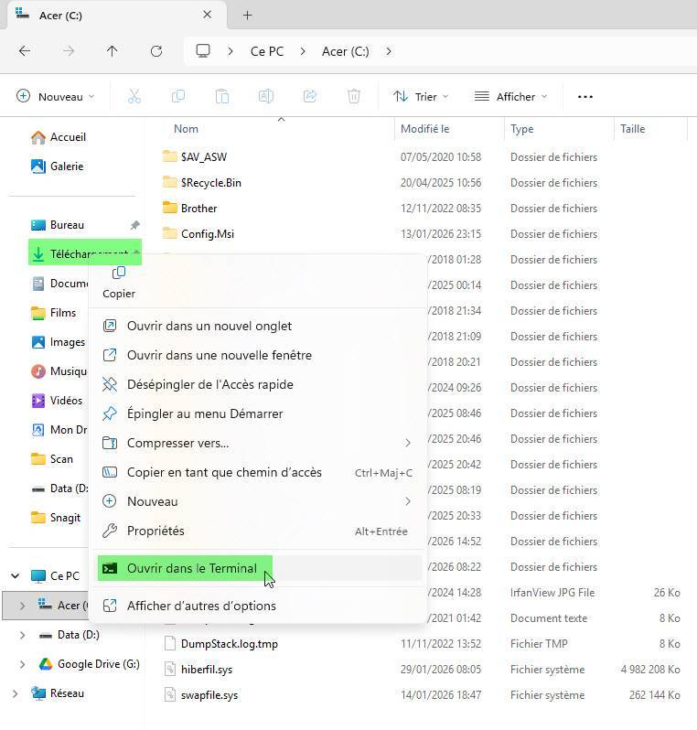Expand the Réseau tree node

point(15,693)
